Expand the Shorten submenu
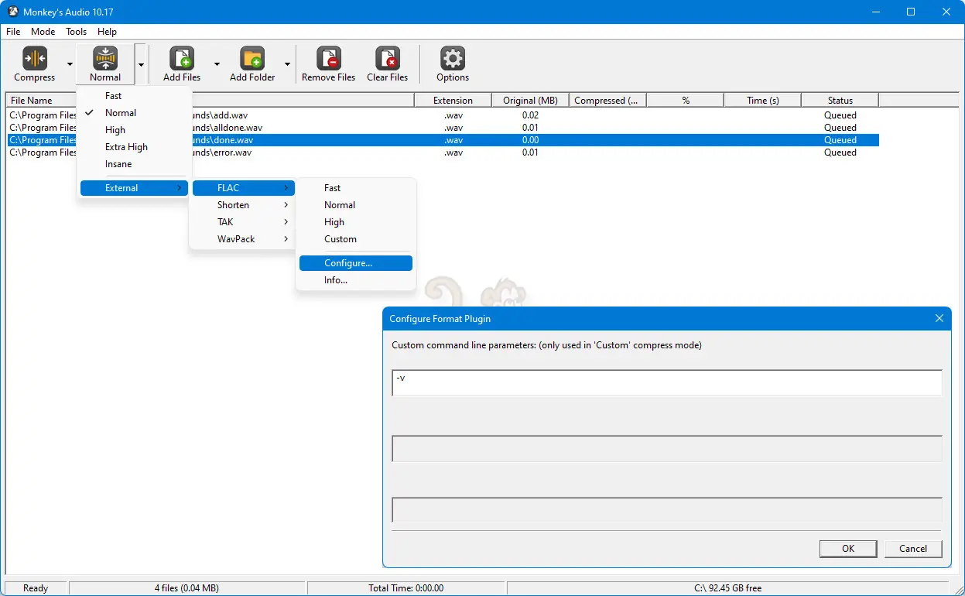This screenshot has width=965, height=596. coord(244,205)
